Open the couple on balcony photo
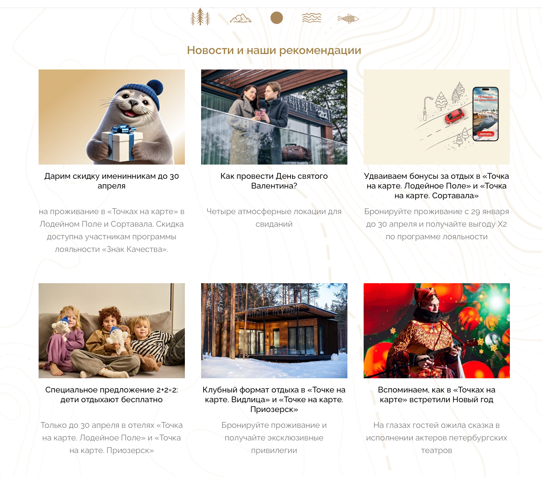This screenshot has height=477, width=542. pos(274,117)
